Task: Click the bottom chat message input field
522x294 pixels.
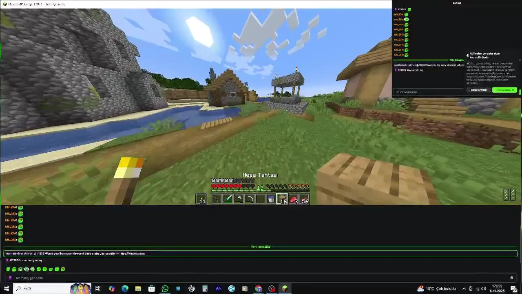Action: (x=261, y=278)
